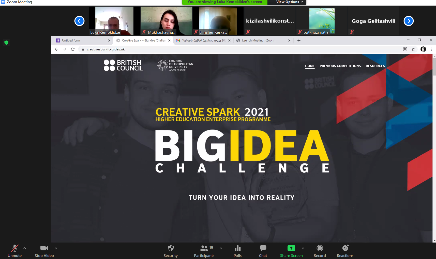Show previous participants with left arrow

coord(79,21)
